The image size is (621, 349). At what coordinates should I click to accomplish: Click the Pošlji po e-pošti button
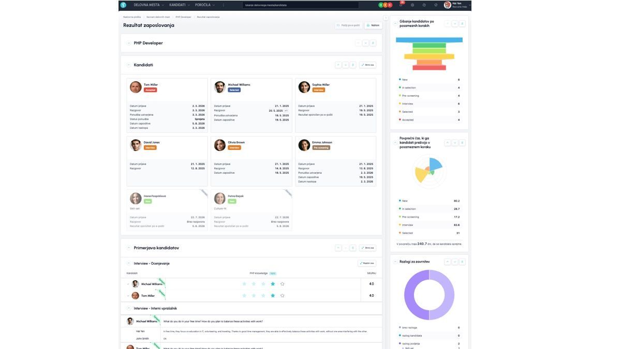[348, 25]
